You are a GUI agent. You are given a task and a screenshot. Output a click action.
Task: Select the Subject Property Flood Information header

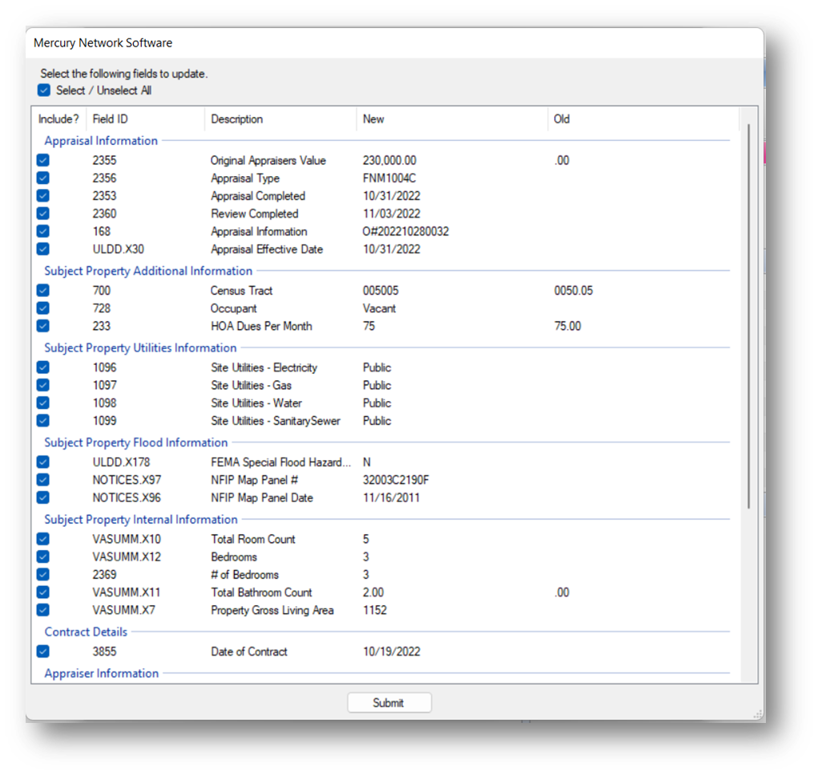pos(136,443)
